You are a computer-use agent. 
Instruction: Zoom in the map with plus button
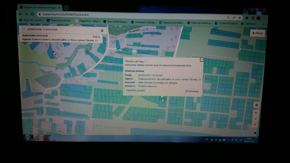click(256, 113)
